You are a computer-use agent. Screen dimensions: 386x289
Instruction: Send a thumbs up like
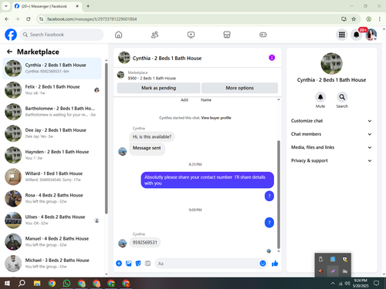(275, 264)
